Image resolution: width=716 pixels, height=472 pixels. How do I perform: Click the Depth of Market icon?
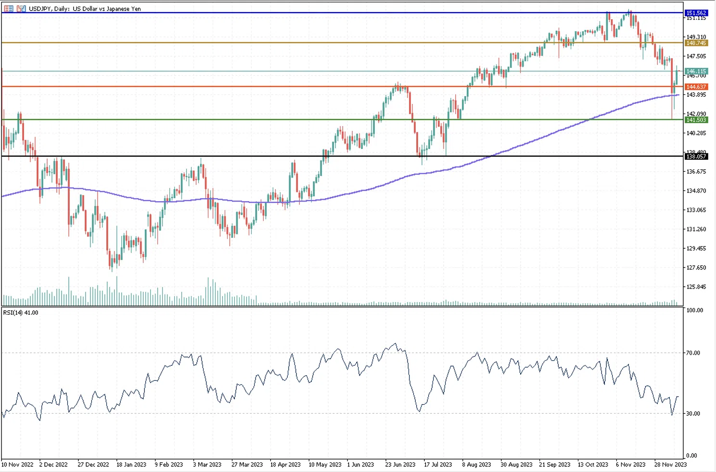[21, 9]
